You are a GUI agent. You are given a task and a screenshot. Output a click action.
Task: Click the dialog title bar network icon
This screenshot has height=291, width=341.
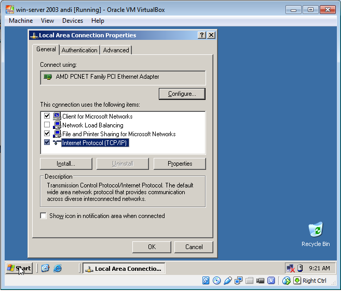pos(34,35)
